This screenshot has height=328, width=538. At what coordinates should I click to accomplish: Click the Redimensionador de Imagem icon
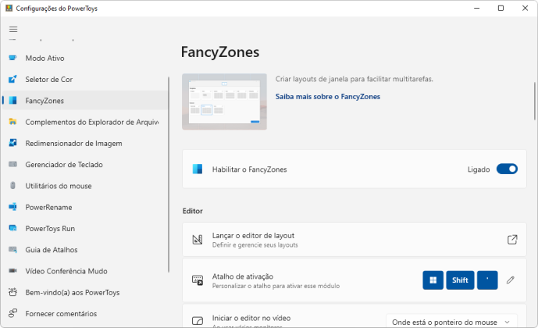click(12, 143)
